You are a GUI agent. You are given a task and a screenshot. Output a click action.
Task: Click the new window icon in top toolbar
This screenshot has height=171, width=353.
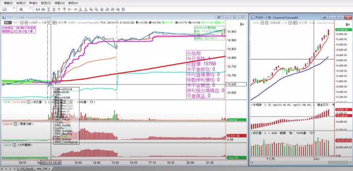(x=4, y=9)
